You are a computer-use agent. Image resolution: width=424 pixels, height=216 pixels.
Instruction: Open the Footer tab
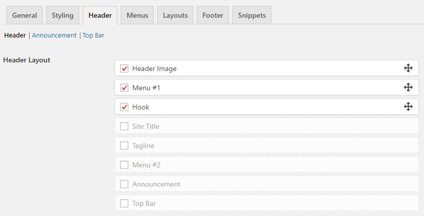213,15
